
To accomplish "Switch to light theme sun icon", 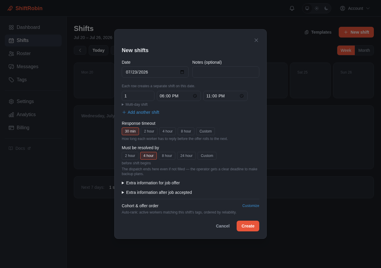I will [317, 8].
